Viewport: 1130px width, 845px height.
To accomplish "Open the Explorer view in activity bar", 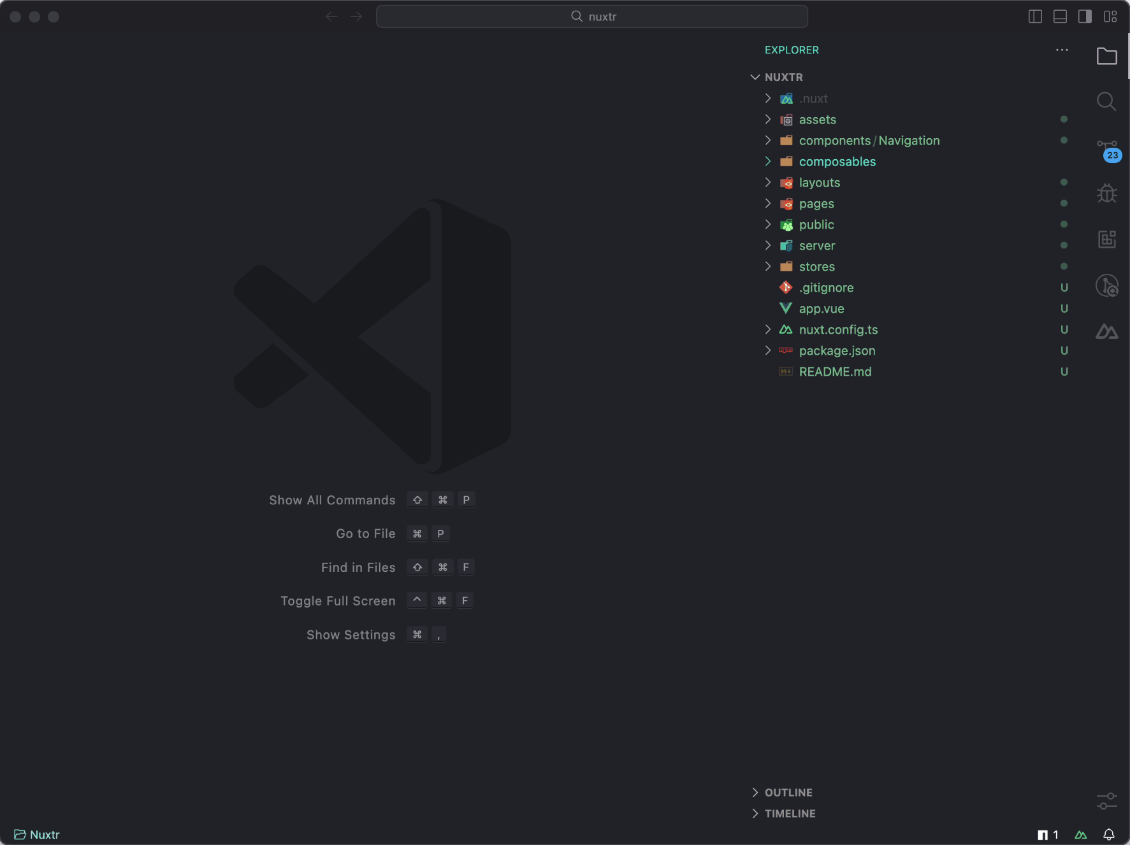I will [1106, 56].
